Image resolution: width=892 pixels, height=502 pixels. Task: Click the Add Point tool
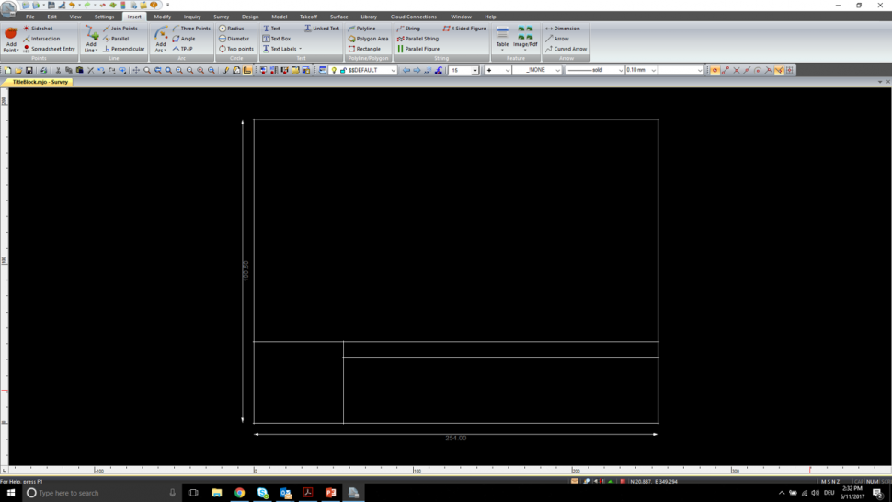click(x=11, y=39)
